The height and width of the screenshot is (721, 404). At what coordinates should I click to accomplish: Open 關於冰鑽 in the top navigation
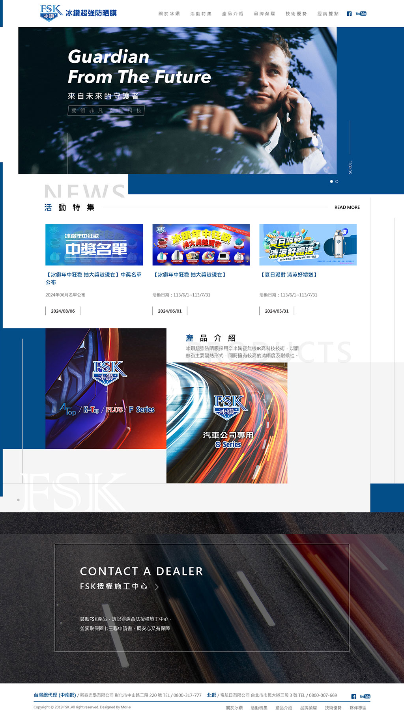pos(169,14)
